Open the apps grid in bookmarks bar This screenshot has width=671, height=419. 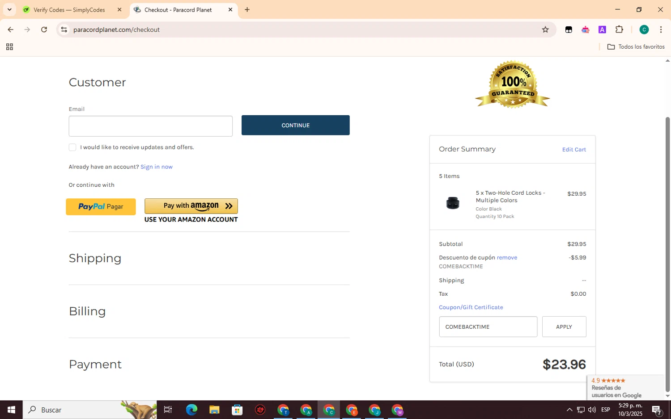pyautogui.click(x=9, y=47)
